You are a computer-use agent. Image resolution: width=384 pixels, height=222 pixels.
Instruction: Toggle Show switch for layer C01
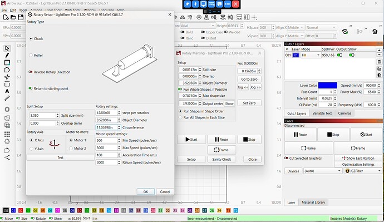point(352,55)
